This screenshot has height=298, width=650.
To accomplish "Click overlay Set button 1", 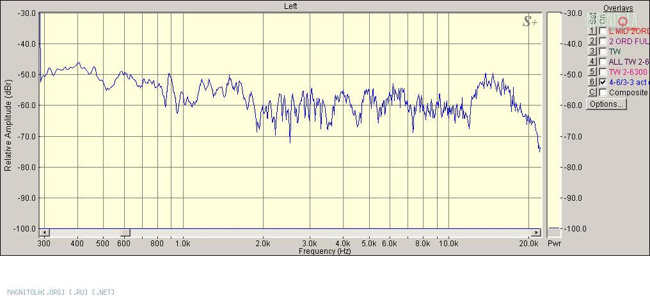I will (592, 31).
